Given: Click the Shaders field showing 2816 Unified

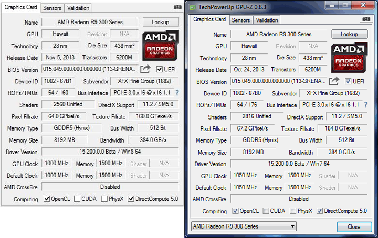Looking at the screenshot, I should (257, 116).
